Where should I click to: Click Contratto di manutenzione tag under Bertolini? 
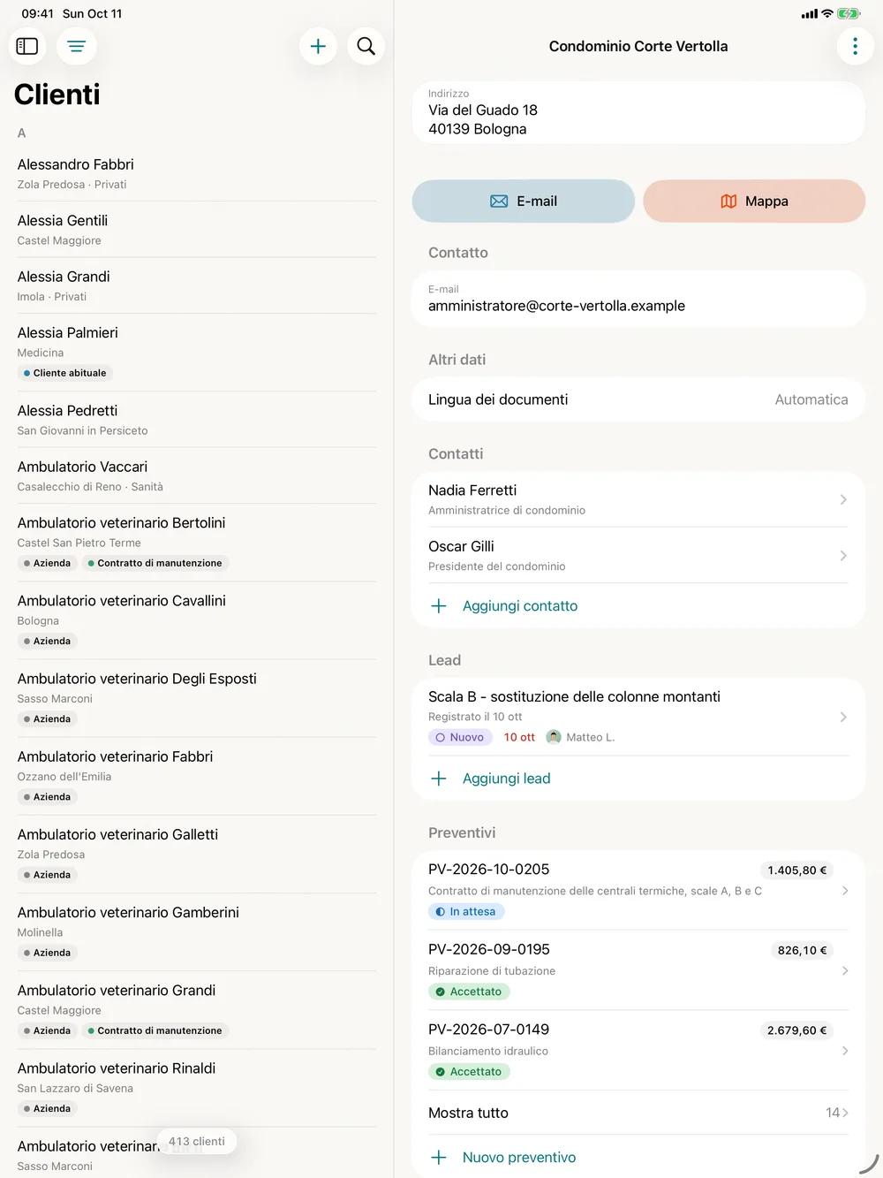155,563
